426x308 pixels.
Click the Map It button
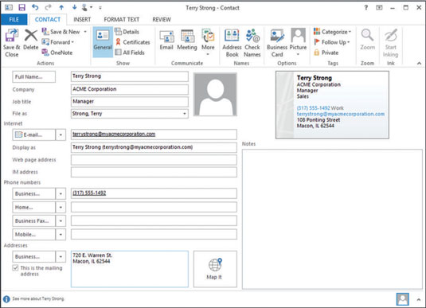[215, 269]
